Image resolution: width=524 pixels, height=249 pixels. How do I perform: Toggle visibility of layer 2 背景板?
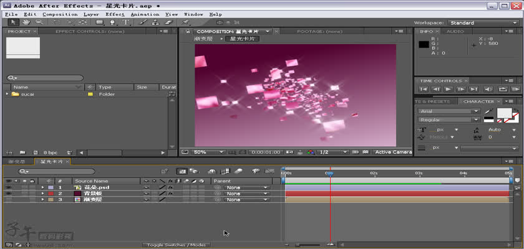pos(9,194)
